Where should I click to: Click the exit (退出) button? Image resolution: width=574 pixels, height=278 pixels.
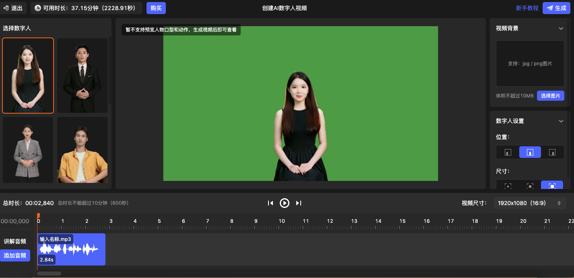point(13,8)
